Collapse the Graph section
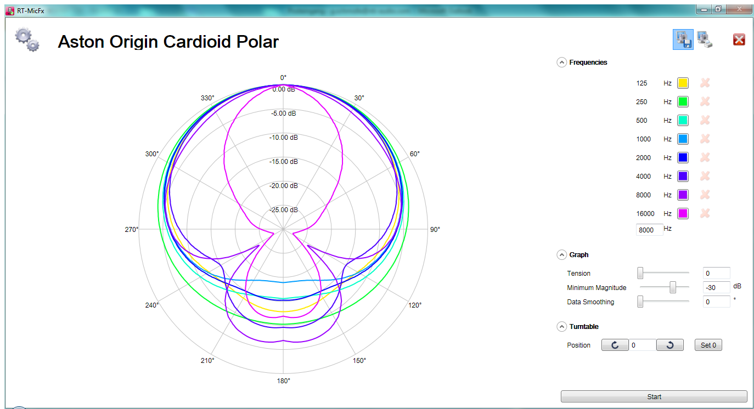The height and width of the screenshot is (409, 754). 561,255
